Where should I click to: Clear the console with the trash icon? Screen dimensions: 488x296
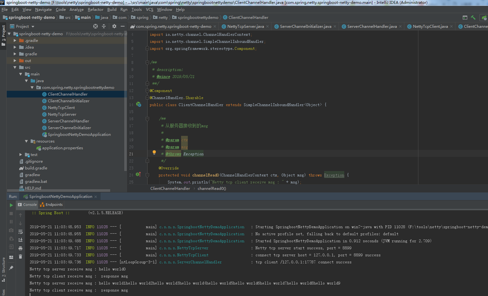click(x=20, y=256)
